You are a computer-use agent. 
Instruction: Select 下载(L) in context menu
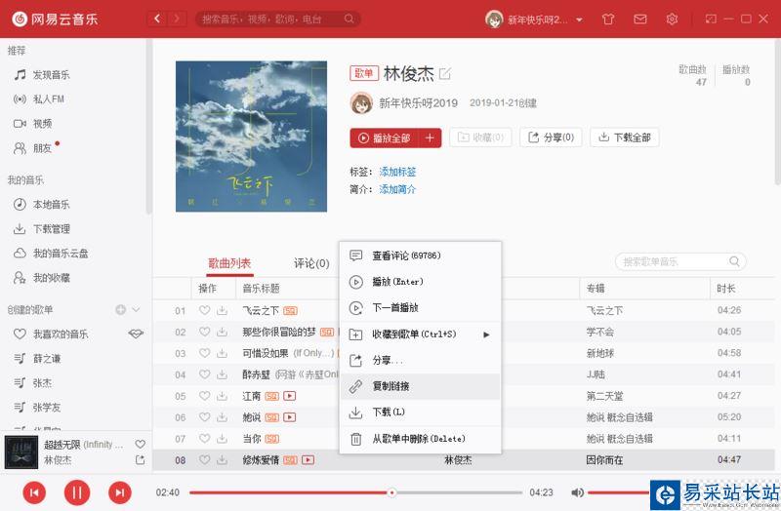tap(420, 412)
